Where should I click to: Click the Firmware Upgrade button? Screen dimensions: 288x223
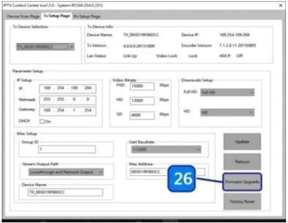(x=242, y=182)
